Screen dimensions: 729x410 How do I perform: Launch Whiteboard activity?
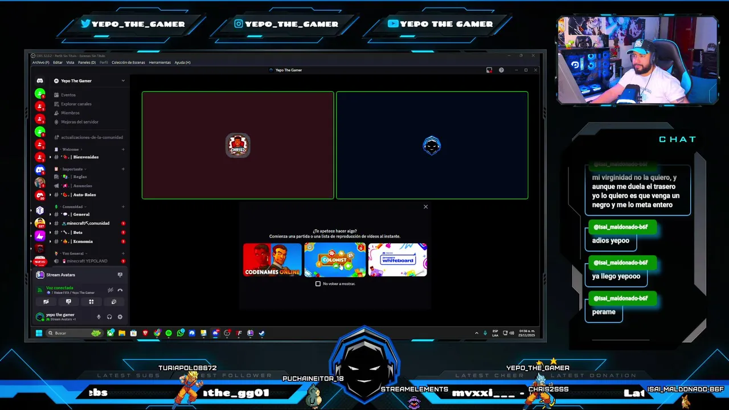398,260
